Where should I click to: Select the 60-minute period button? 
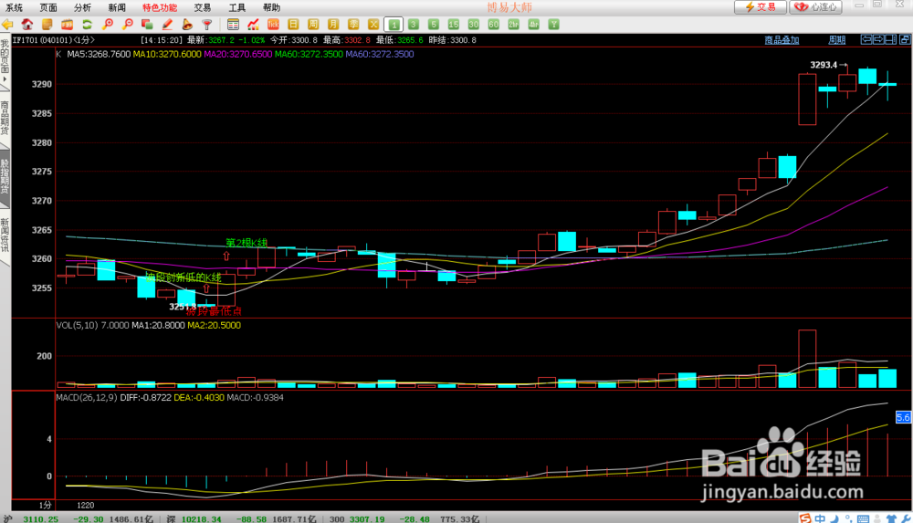pyautogui.click(x=494, y=25)
